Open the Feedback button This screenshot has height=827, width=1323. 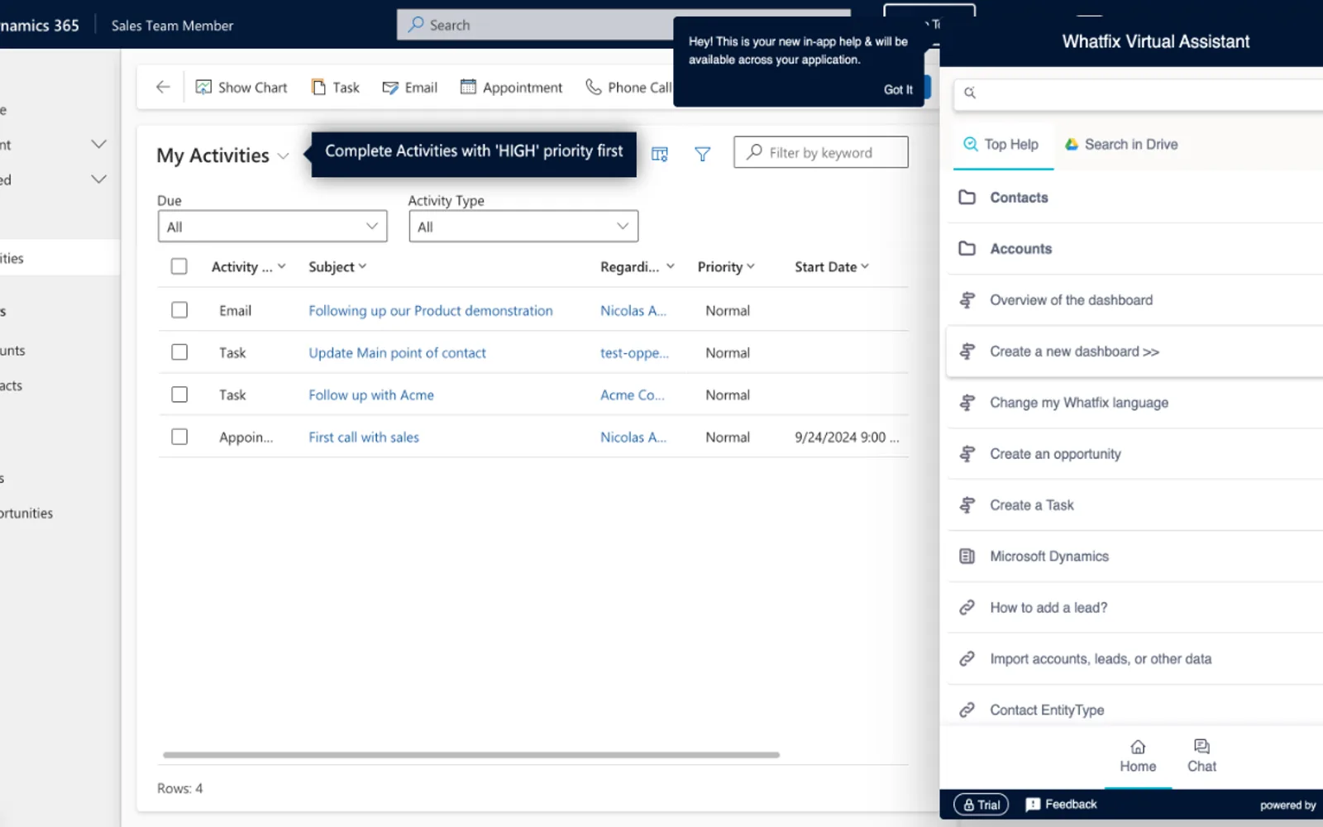(x=1061, y=805)
